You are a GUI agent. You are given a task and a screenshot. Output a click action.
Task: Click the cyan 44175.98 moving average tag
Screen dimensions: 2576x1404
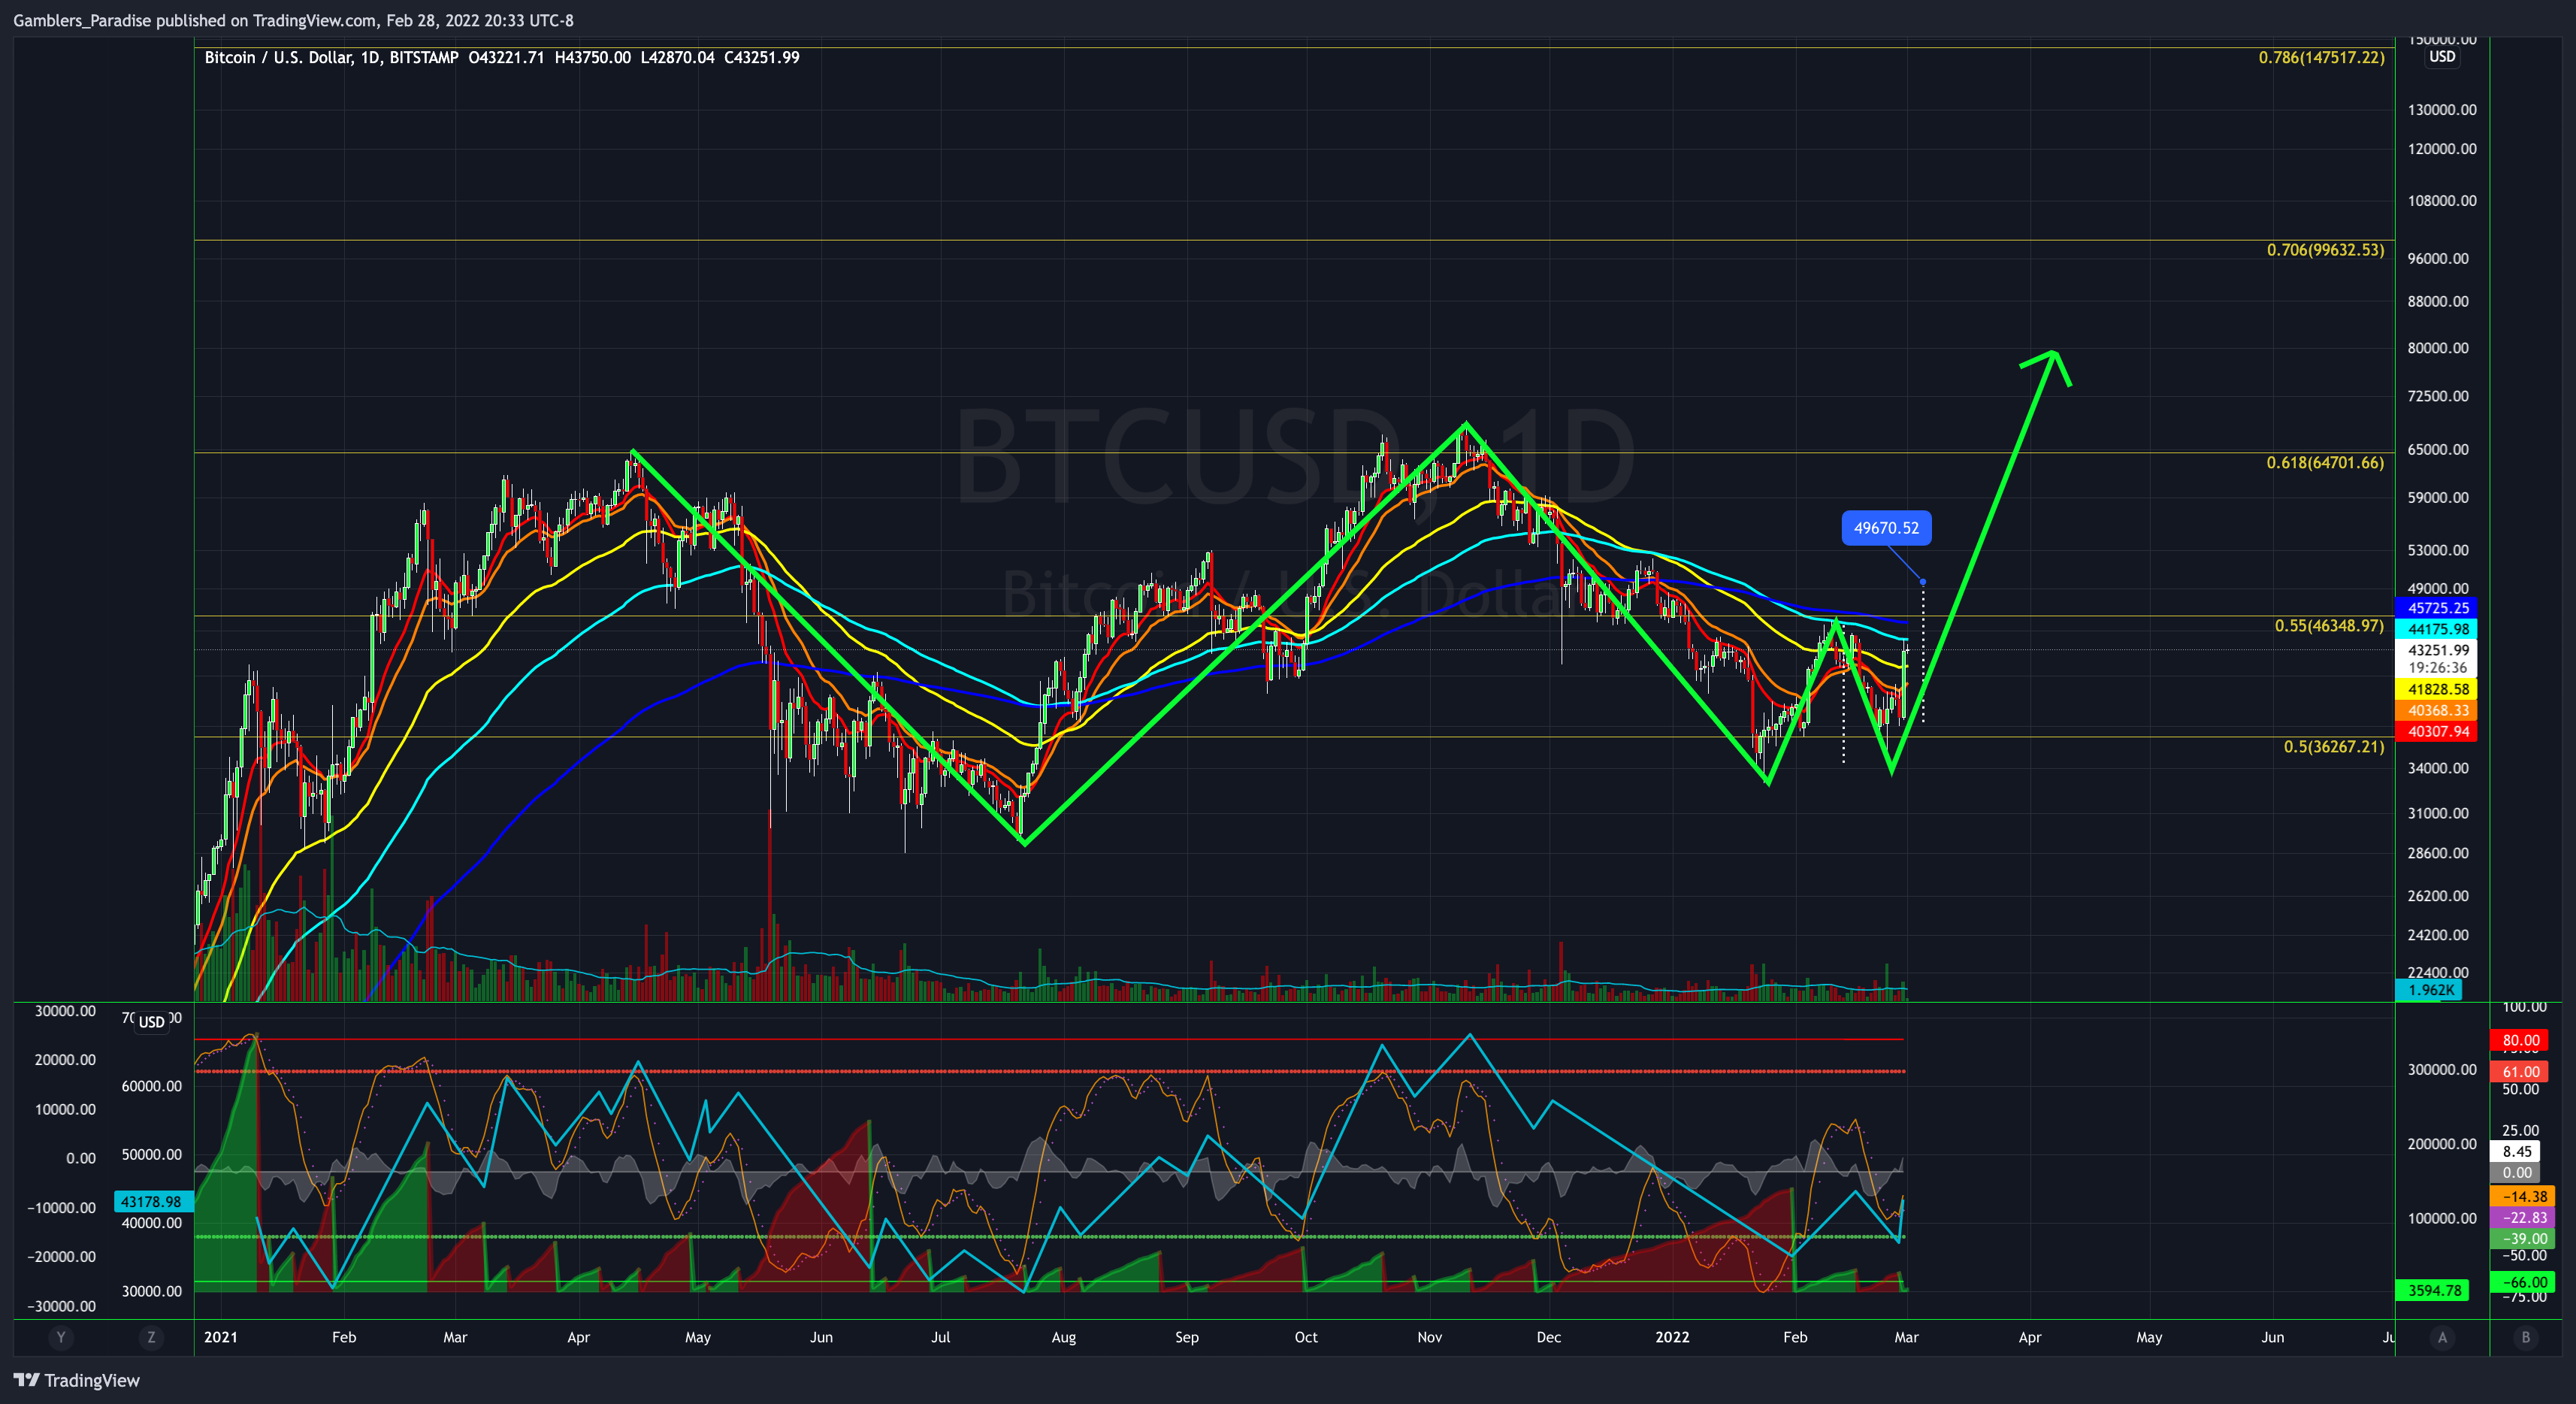pyautogui.click(x=2438, y=629)
